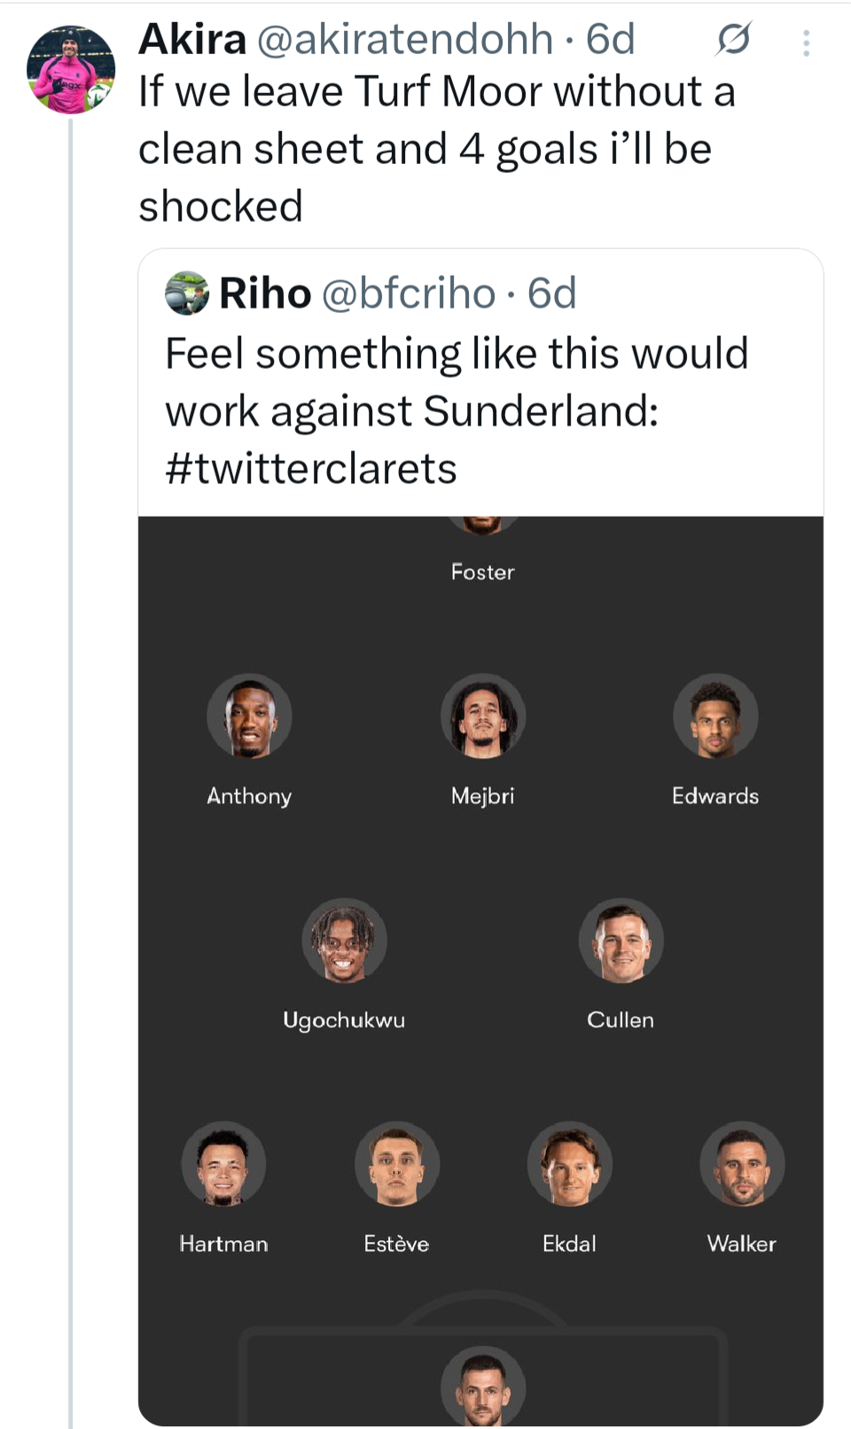Image resolution: width=851 pixels, height=1429 pixels.
Task: Tap Mejbri's player photo
Action: [x=482, y=716]
